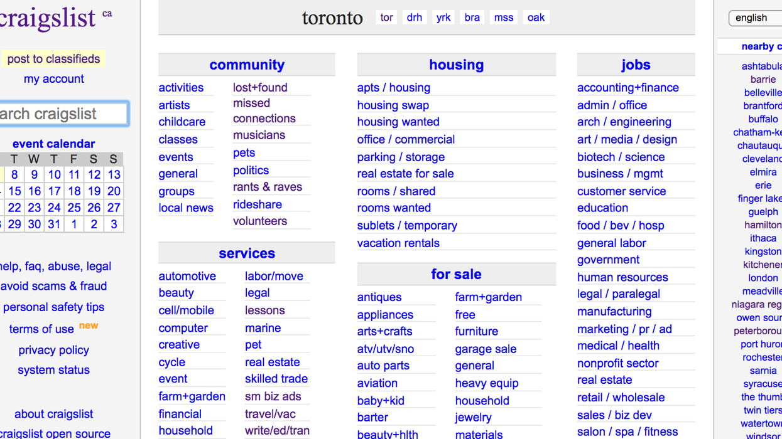Open the jobs section header
The image size is (782, 439).
click(x=636, y=65)
